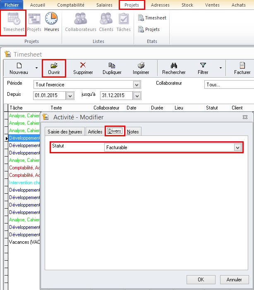Open the Projets ribbon icon with Gantt chart

34,22
